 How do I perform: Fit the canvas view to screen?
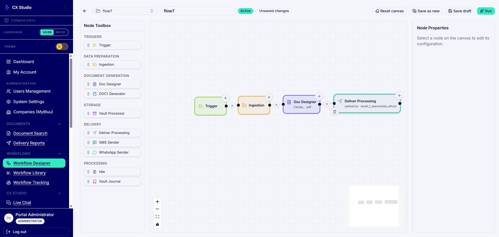pos(157,217)
